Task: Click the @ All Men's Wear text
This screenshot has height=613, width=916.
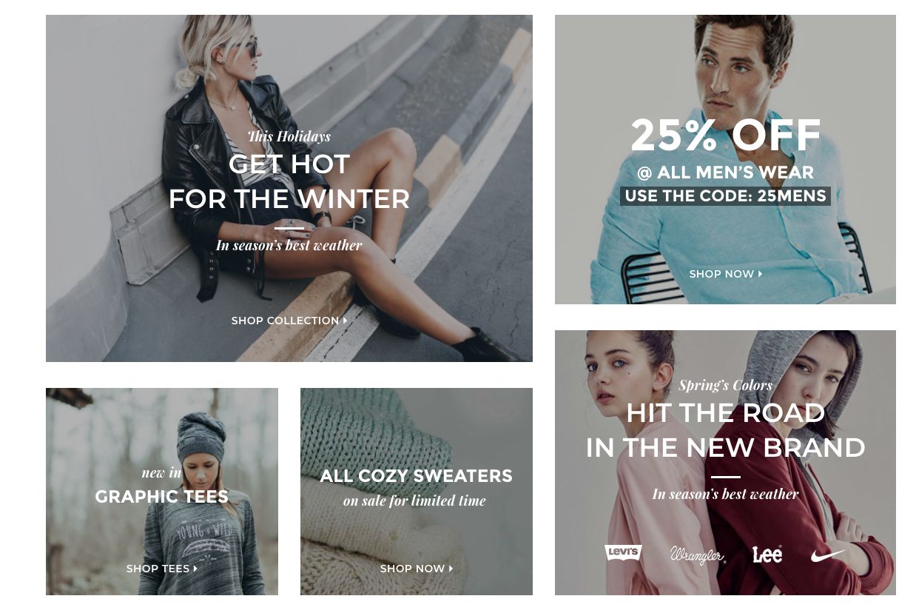Action: click(725, 172)
